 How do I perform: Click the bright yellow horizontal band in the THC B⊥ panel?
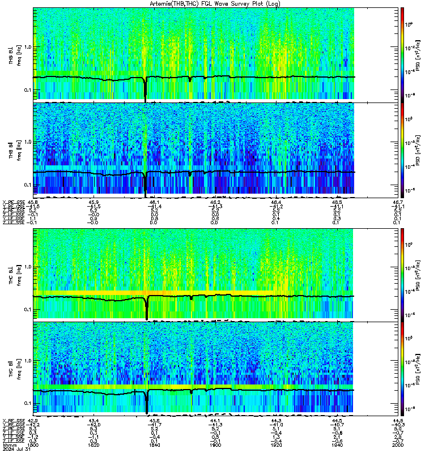193,293
